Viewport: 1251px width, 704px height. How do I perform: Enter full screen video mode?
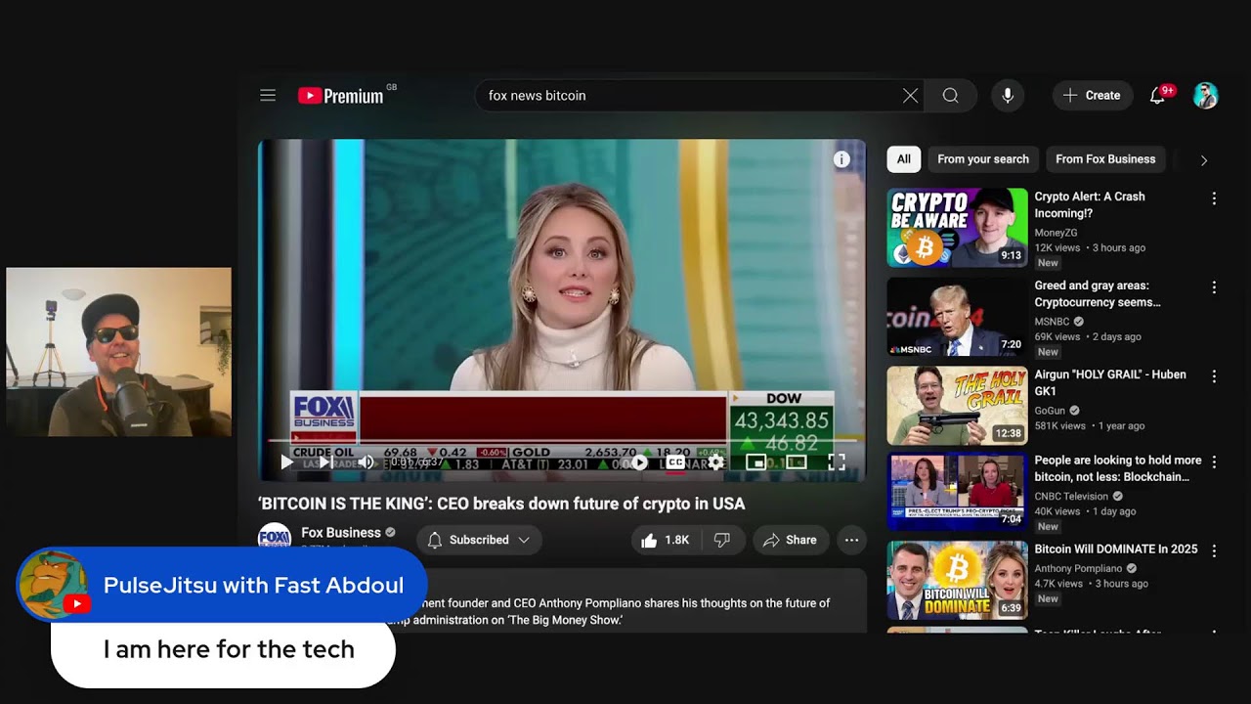pos(837,462)
